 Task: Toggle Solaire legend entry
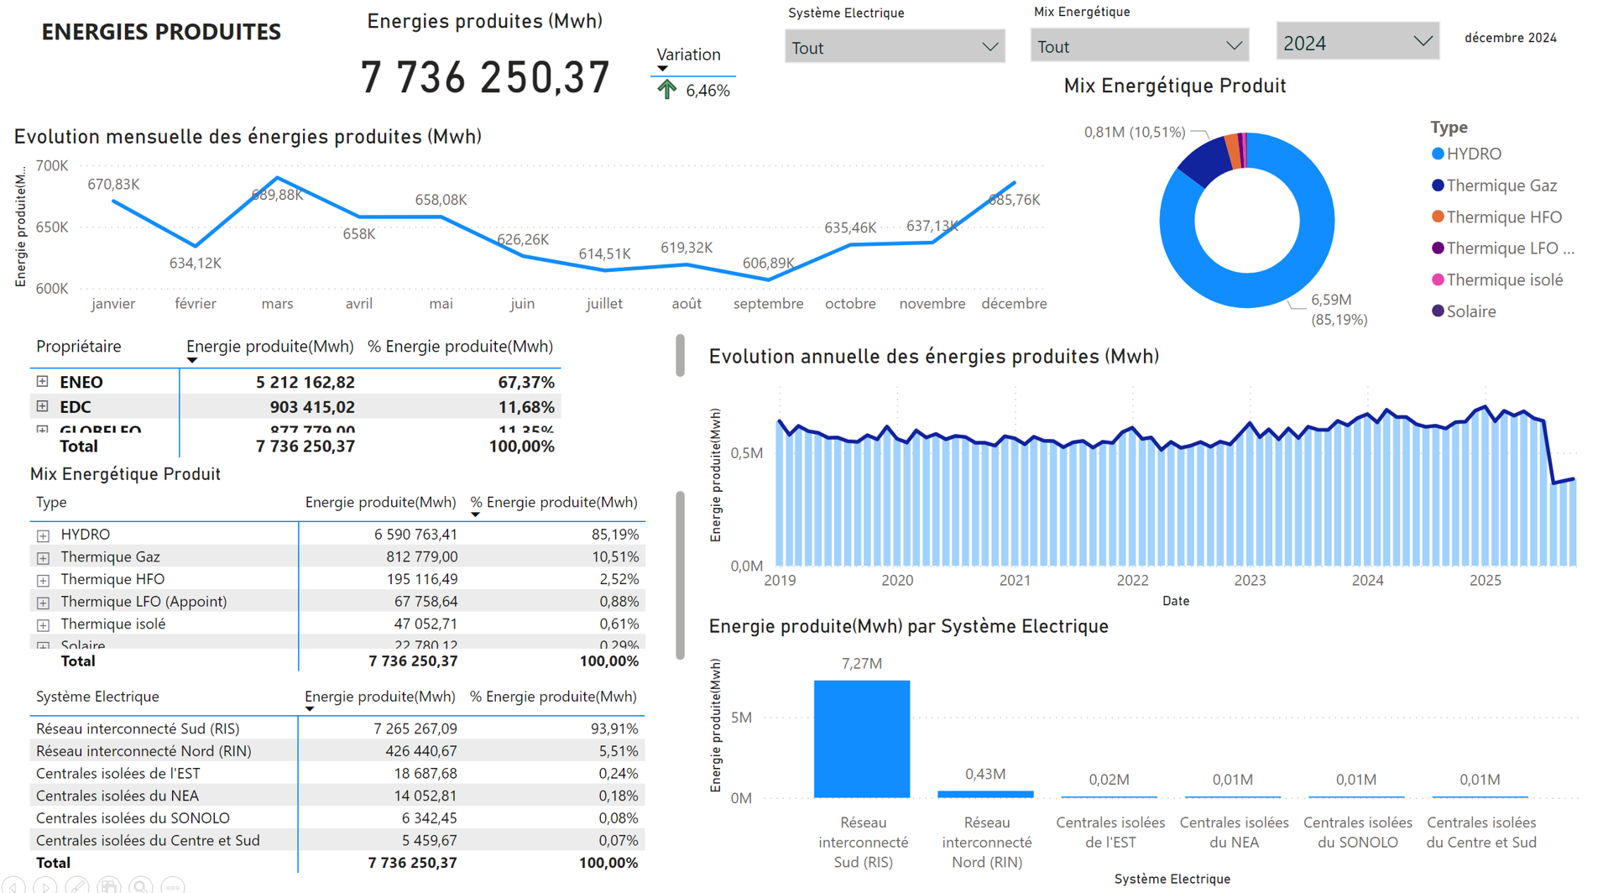coord(1470,311)
